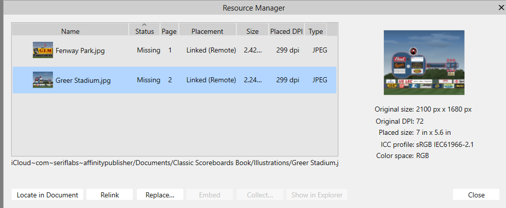Click the Greer Stadium thumbnail icon
Image resolution: width=506 pixels, height=208 pixels.
point(42,80)
